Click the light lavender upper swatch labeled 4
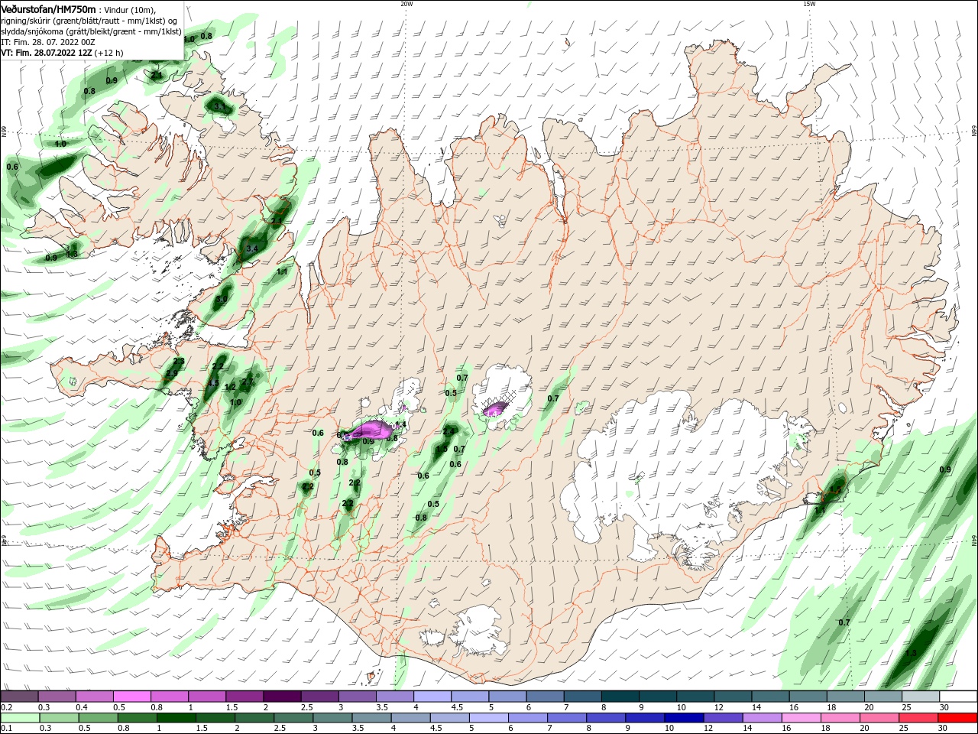Screen dimensions: 978x734 [x=432, y=697]
